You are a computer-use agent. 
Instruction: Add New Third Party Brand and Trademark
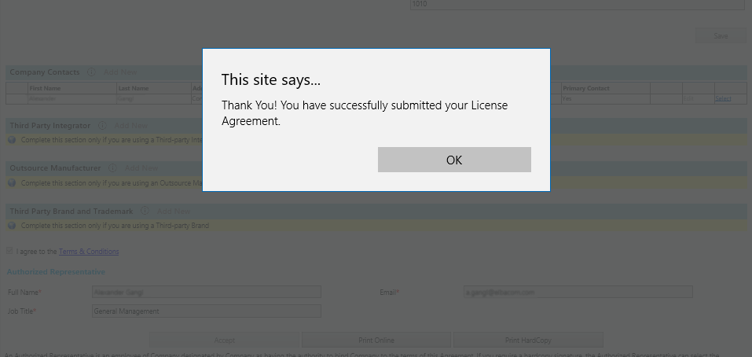[174, 211]
